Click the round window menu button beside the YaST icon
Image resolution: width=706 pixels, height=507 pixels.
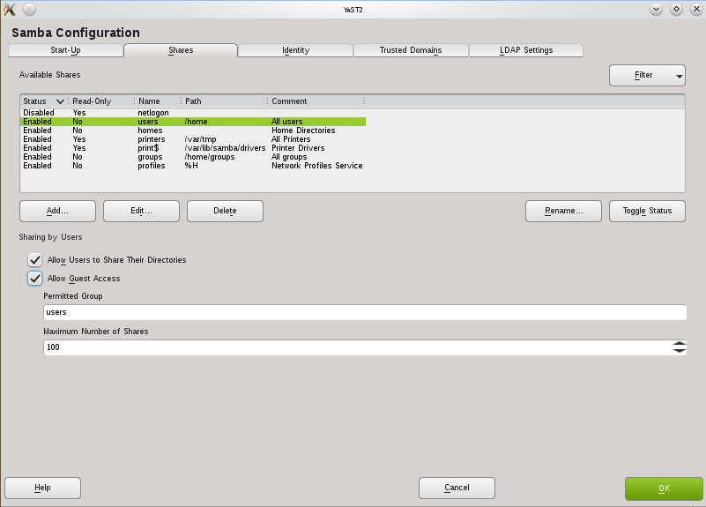point(29,9)
